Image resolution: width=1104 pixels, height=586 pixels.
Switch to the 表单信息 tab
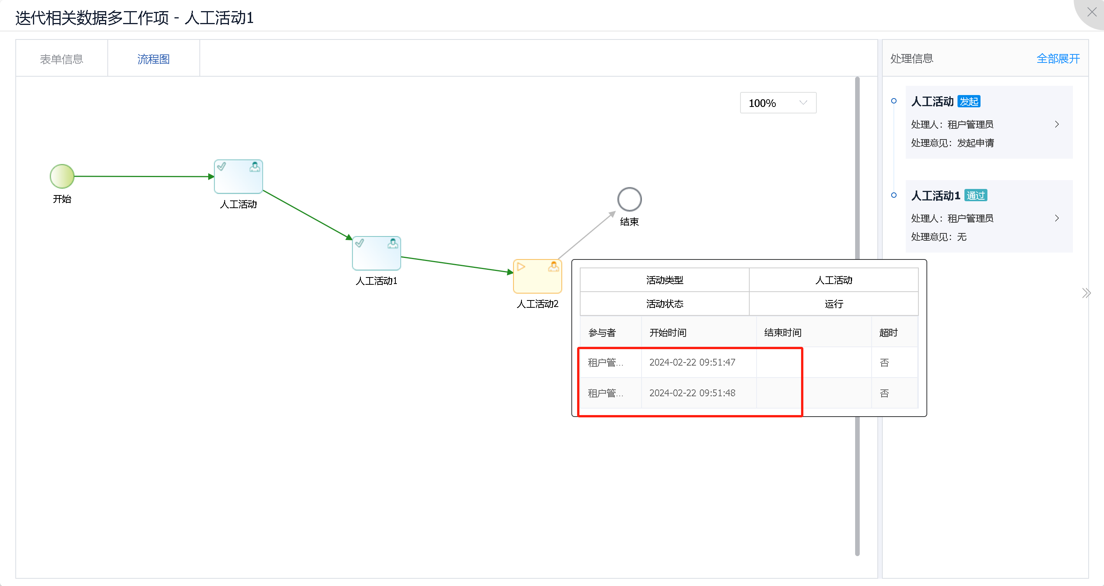(x=61, y=58)
